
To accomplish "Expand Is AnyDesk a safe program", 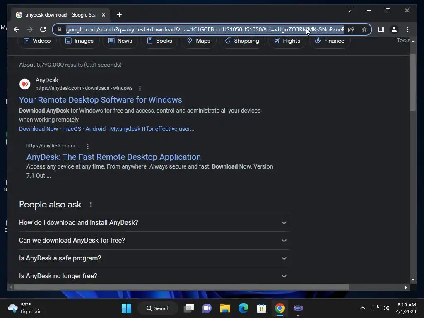I will coord(154,258).
